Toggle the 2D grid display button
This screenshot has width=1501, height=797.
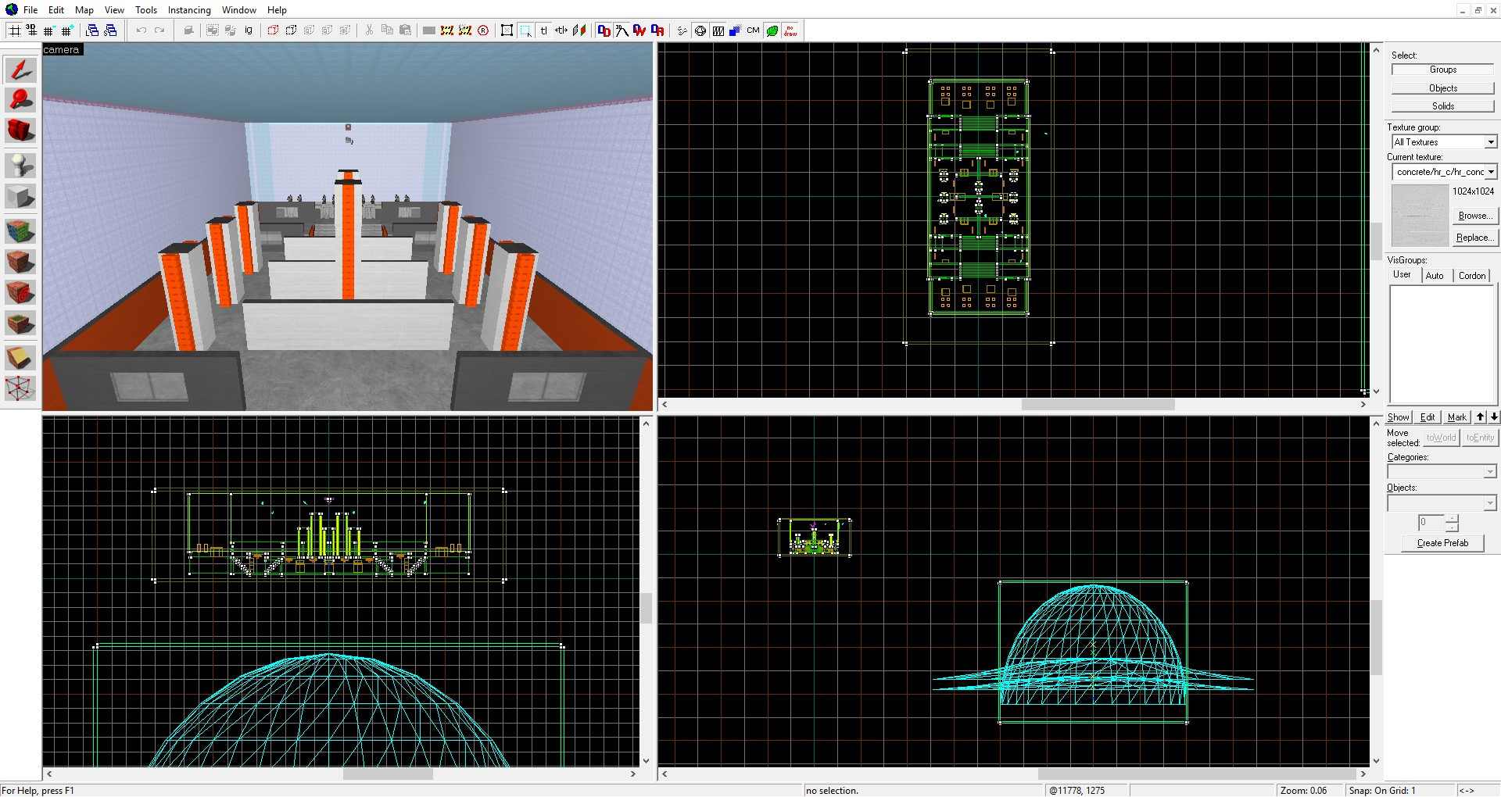[14, 30]
